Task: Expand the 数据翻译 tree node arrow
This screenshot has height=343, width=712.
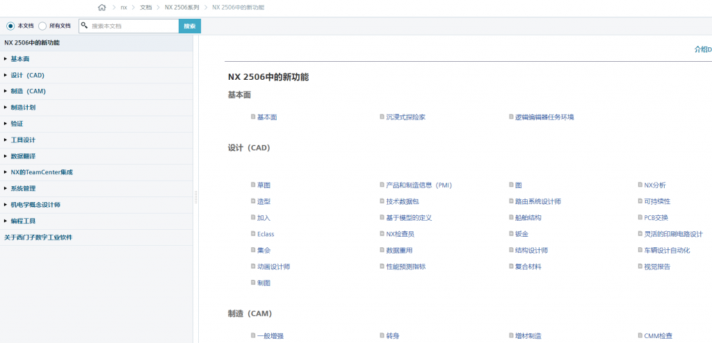Action: (x=6, y=156)
